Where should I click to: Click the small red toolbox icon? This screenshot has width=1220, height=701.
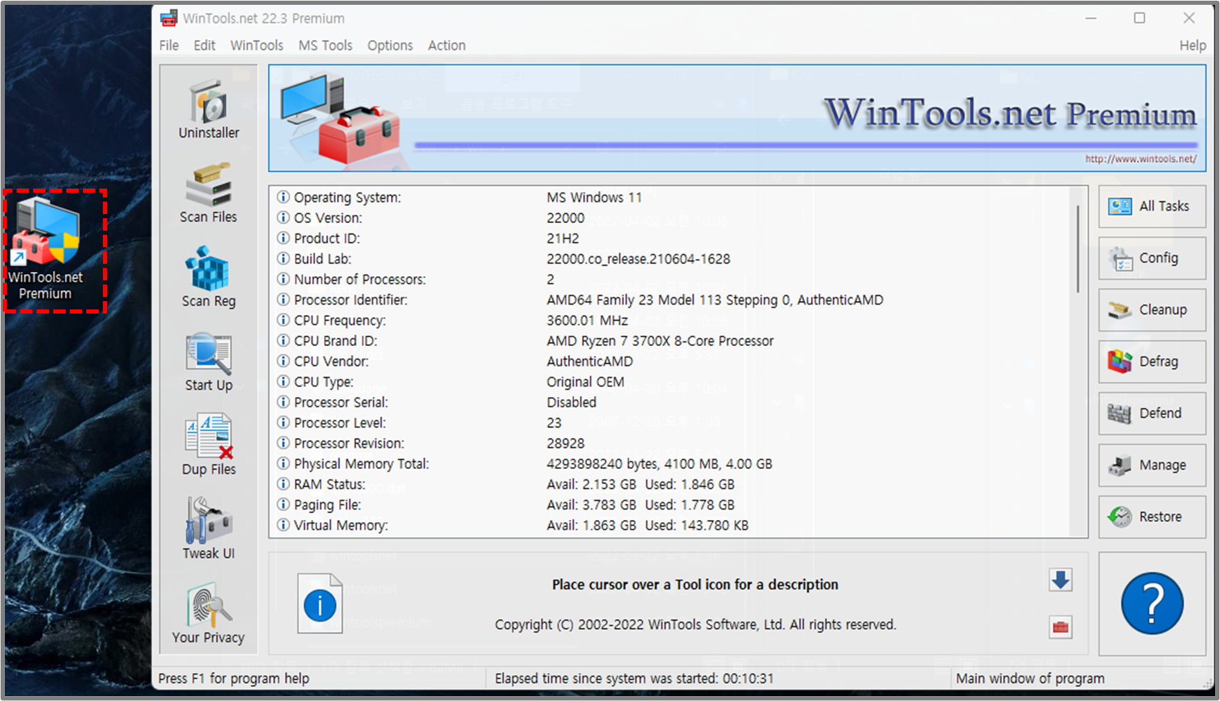click(1060, 627)
